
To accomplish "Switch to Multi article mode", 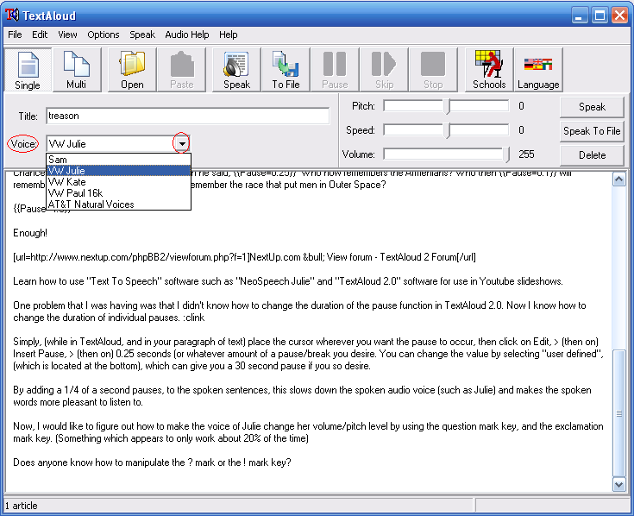I will pos(77,70).
